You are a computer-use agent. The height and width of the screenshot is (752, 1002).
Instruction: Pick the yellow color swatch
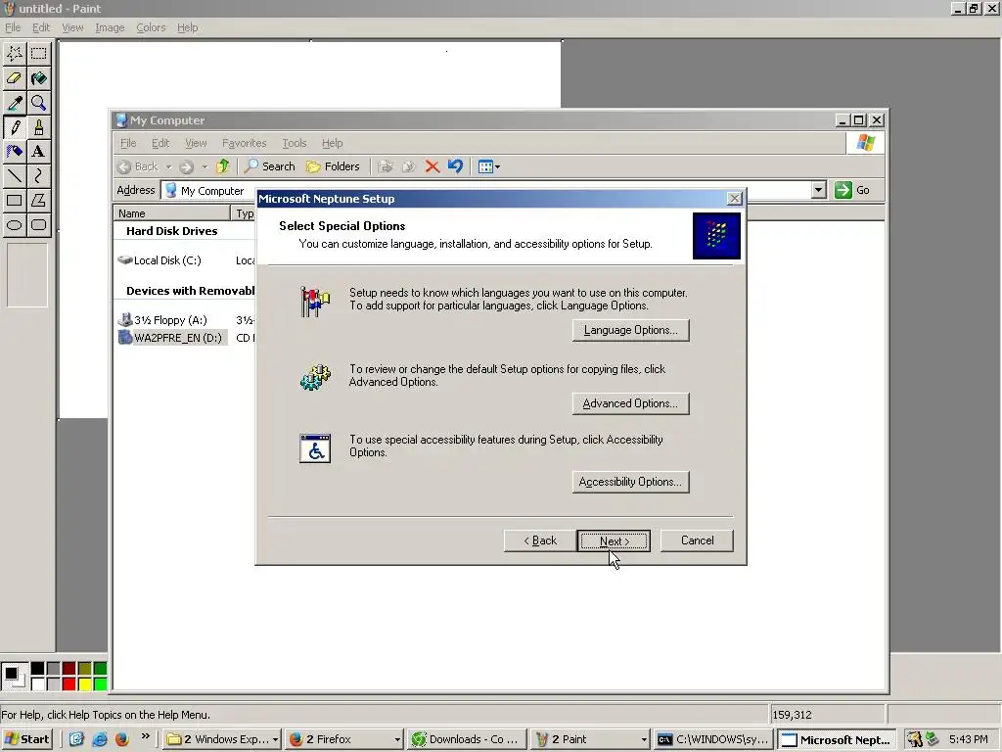coord(84,684)
